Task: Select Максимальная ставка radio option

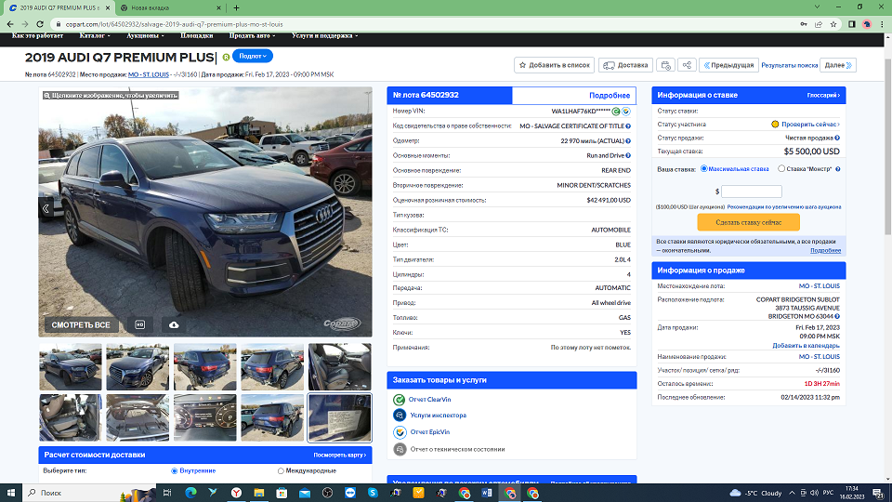Action: pyautogui.click(x=704, y=168)
